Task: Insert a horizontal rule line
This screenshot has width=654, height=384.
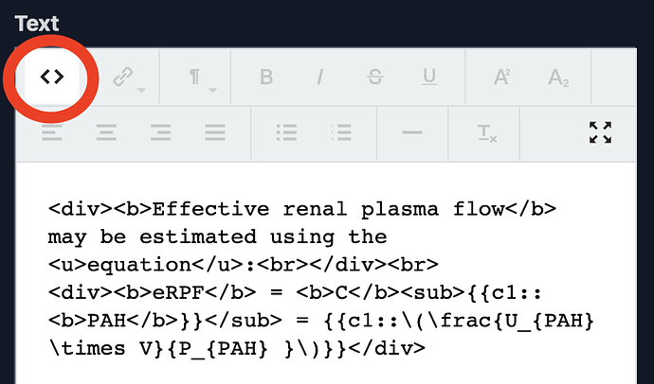Action: coord(412,133)
